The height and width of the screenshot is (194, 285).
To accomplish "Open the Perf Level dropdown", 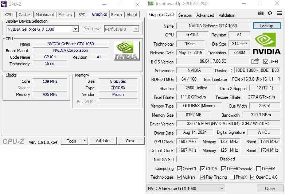I will click(x=136, y=29).
